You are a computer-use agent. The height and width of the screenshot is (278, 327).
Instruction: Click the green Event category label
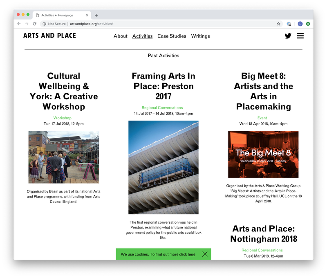(x=262, y=118)
